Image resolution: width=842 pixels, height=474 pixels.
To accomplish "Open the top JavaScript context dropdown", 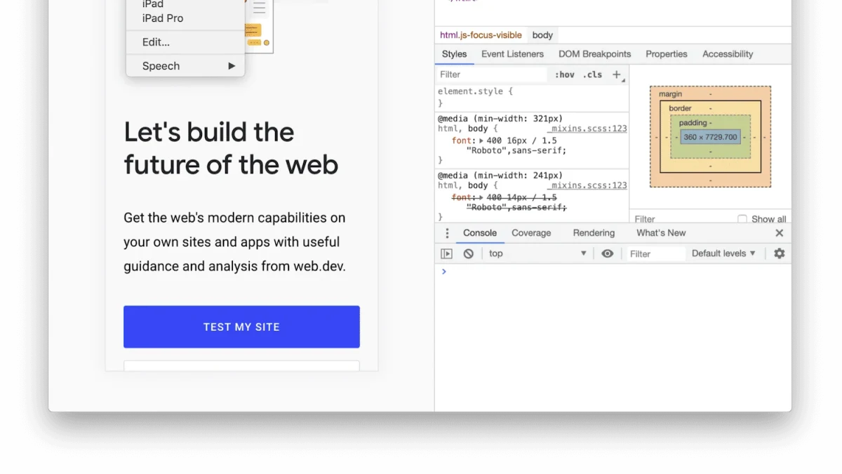I will point(537,254).
